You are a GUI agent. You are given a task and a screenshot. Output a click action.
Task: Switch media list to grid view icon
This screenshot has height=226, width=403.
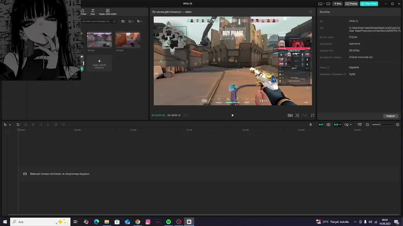[123, 21]
